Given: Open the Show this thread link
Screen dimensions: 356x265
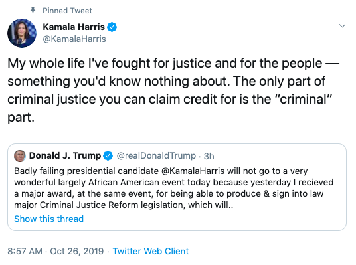Looking at the screenshot, I should pyautogui.click(x=48, y=219).
